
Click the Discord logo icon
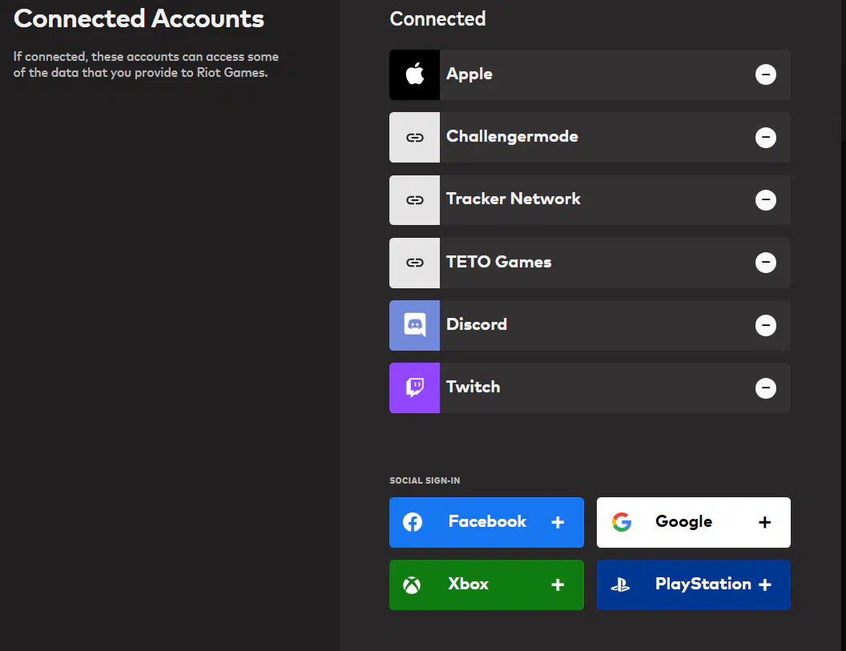click(x=414, y=325)
